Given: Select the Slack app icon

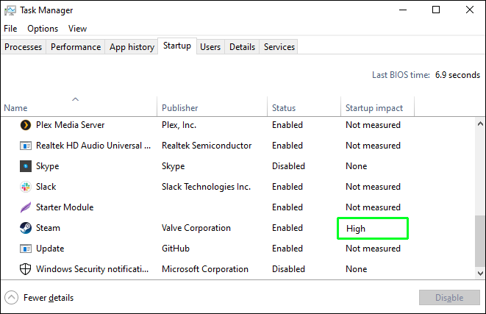Looking at the screenshot, I should pos(25,187).
